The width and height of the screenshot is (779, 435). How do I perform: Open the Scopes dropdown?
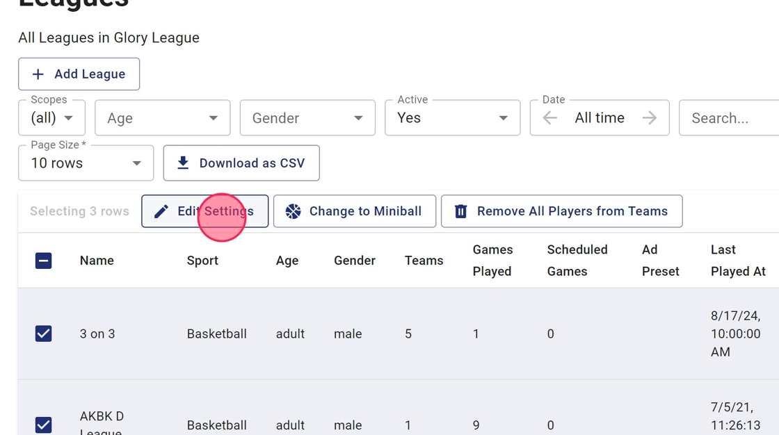coord(52,118)
